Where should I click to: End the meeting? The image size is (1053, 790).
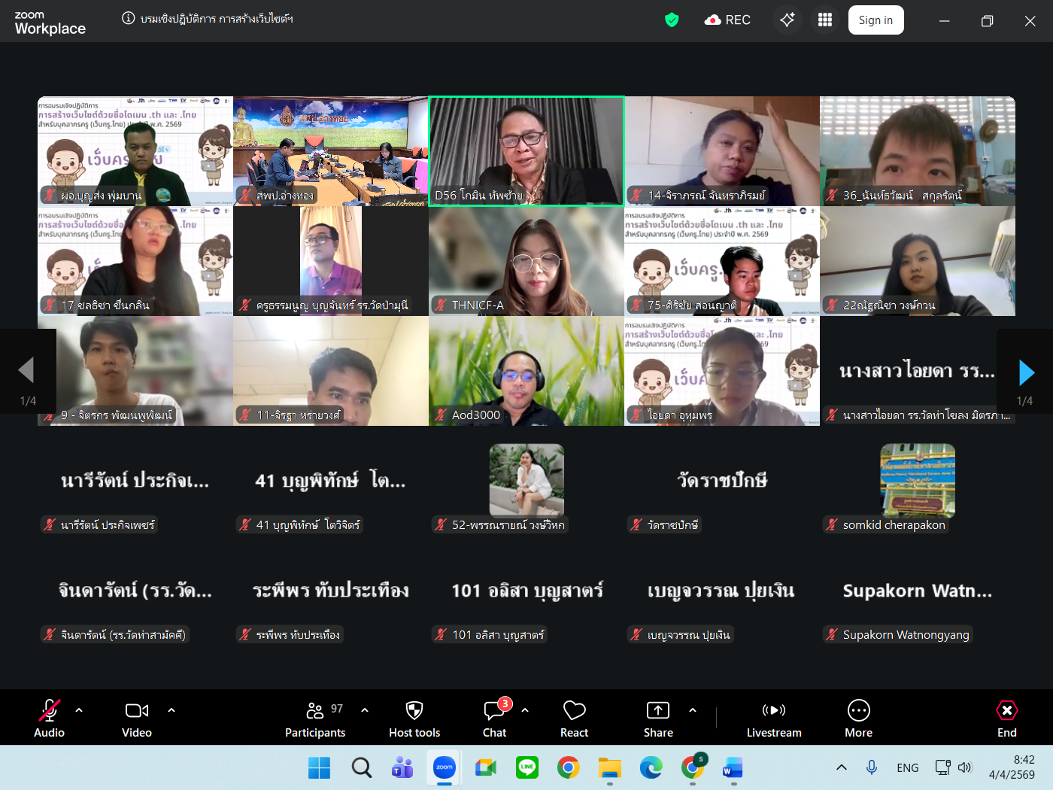1006,719
